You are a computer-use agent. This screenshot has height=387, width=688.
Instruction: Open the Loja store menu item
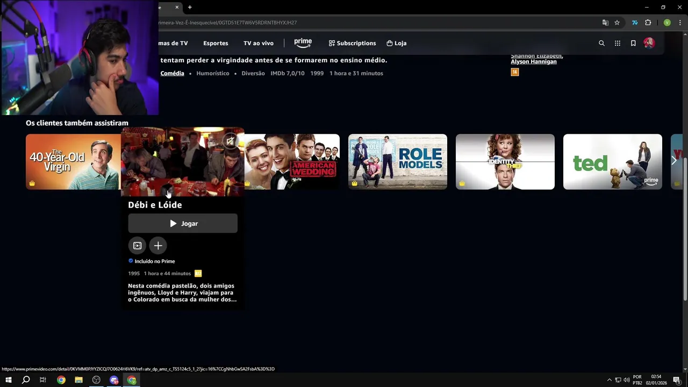pyautogui.click(x=397, y=43)
